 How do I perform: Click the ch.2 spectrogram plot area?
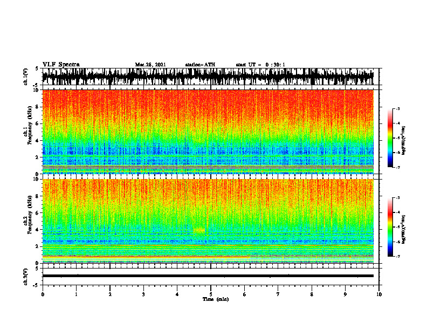pos(208,221)
